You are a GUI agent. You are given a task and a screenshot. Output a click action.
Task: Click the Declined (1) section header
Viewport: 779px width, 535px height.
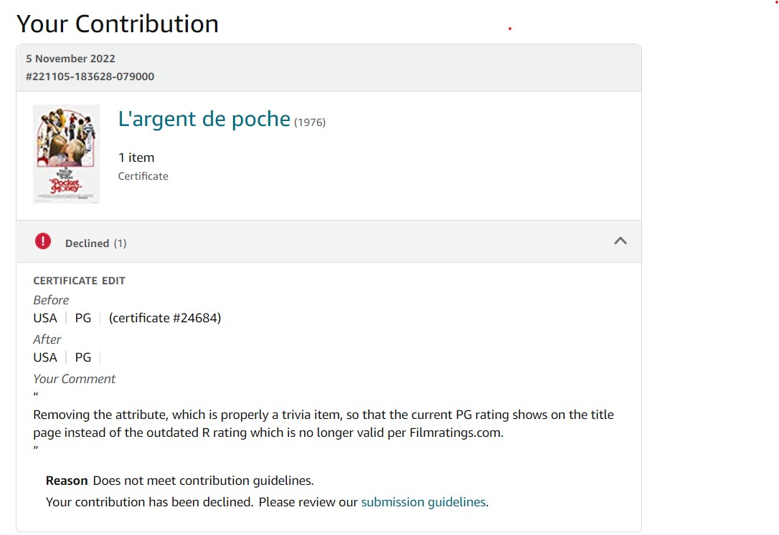click(x=96, y=243)
